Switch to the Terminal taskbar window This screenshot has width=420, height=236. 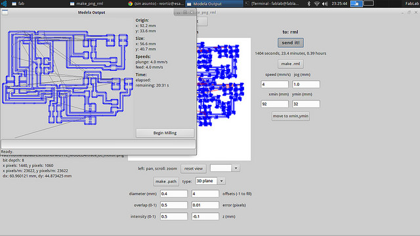[x=272, y=3]
